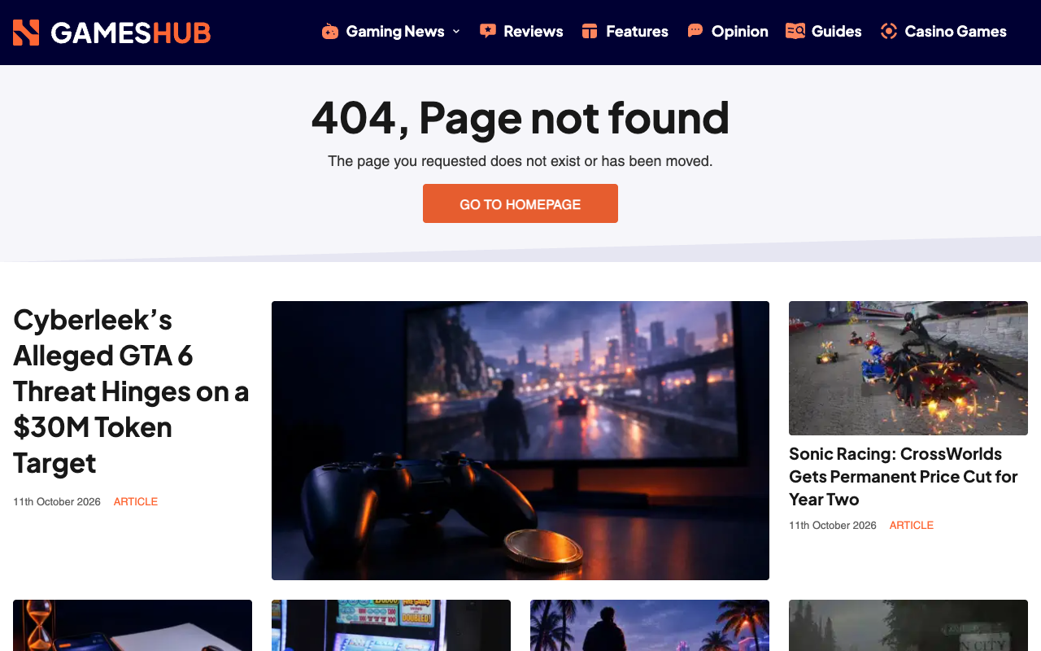Viewport: 1041px width, 651px height.
Task: Click the 404, Page not found heading
Action: click(x=520, y=118)
